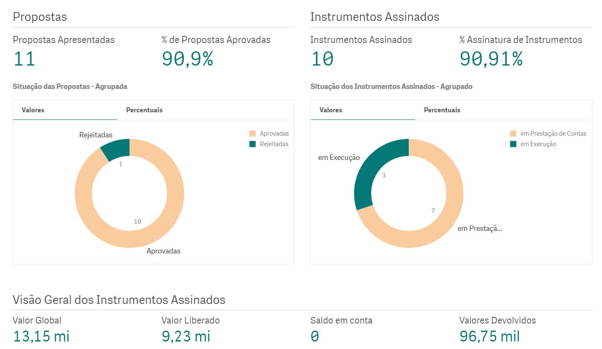Click the Valor Global 13,15 mi figure
602x349 pixels.
41,336
